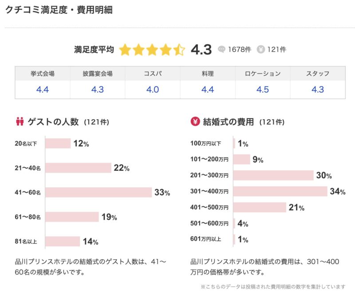Viewport: 355px width, 294px height.
Task: Click the star rating icons
Action: [x=152, y=50]
